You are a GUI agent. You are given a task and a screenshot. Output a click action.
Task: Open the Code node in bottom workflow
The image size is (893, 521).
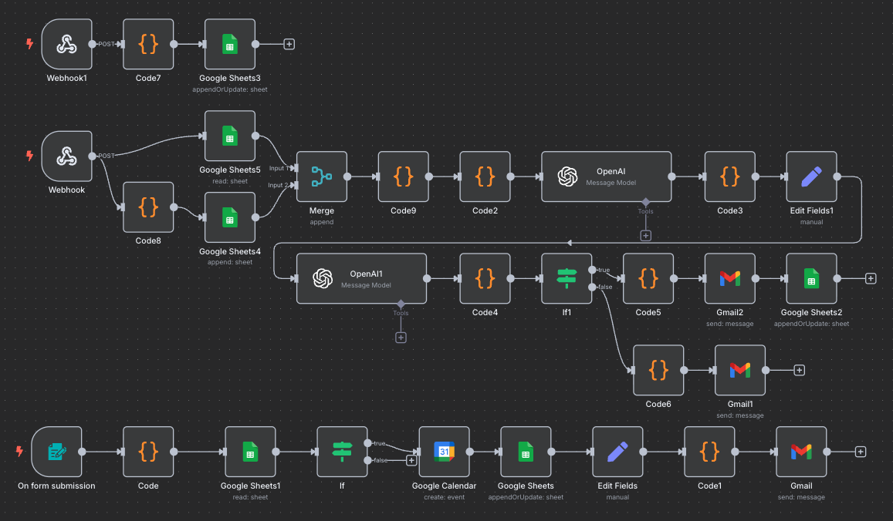click(148, 452)
